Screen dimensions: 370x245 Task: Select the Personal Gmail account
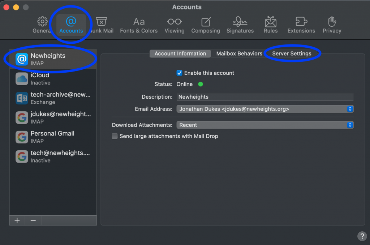click(53, 137)
